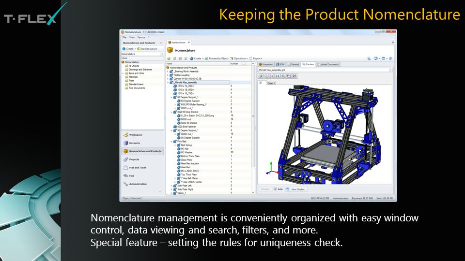The width and height of the screenshot is (465, 261).
Task: Click Proceed to Object button
Action: 217,58
